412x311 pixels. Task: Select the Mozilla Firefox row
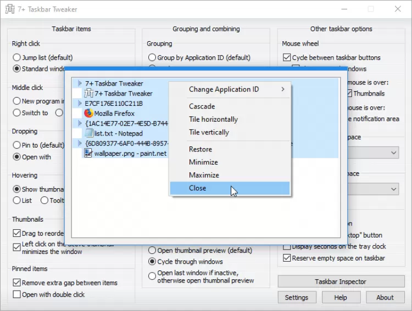126,114
